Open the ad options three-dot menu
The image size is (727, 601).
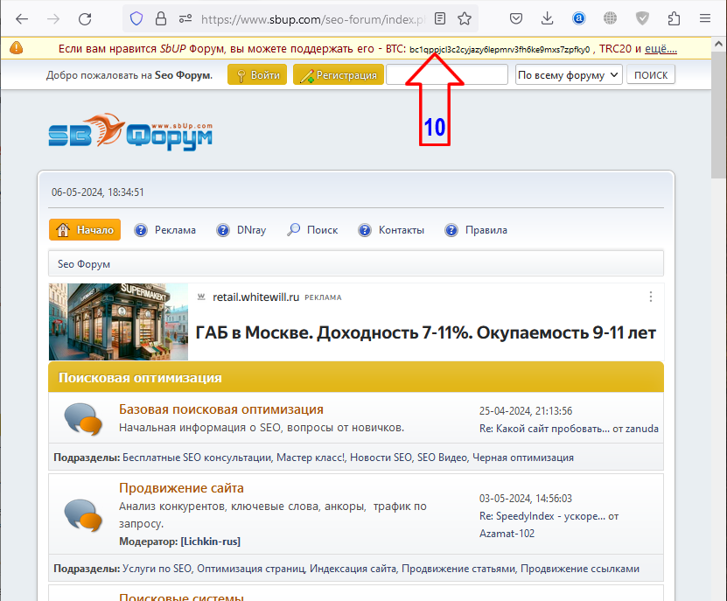click(x=650, y=297)
